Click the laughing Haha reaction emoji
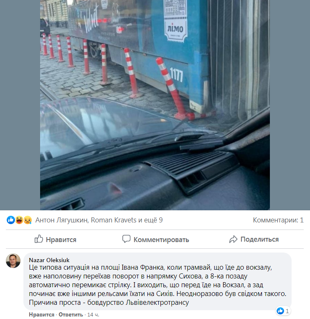310x319 pixels. 19,220
